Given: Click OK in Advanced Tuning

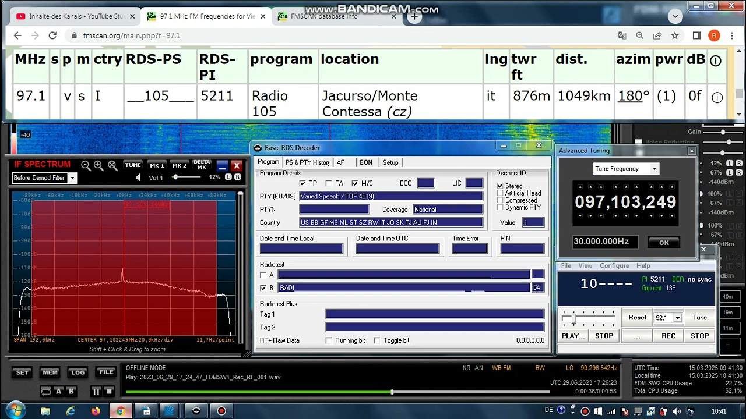Looking at the screenshot, I should coord(664,243).
